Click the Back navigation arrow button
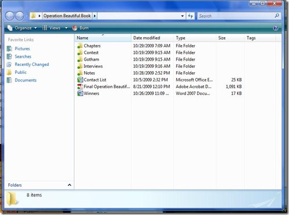This screenshot has height=215, width=289. [10, 16]
